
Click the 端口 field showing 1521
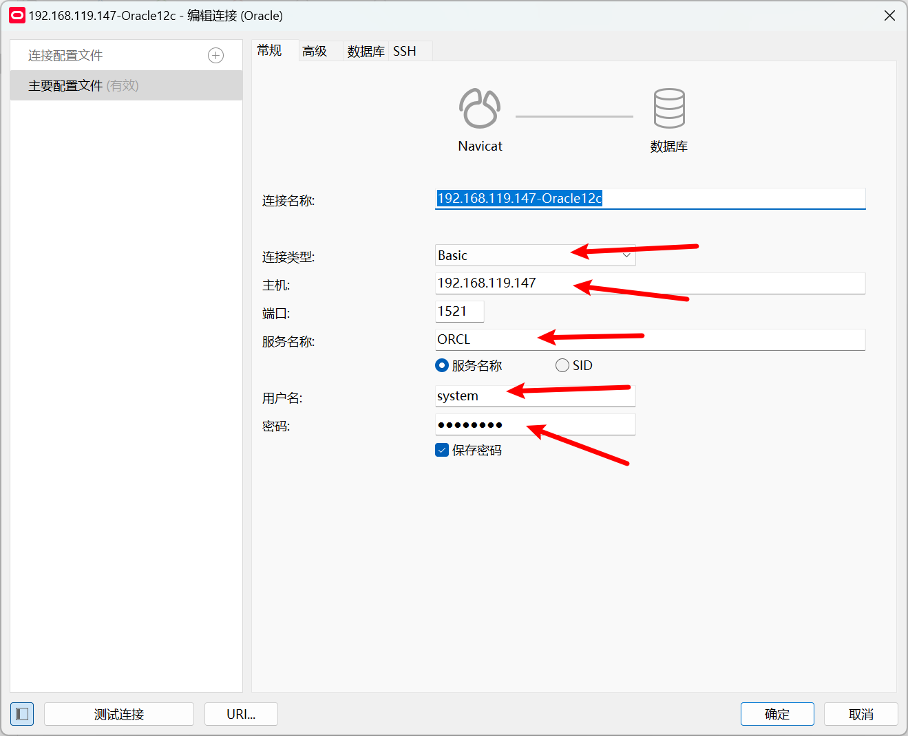click(459, 312)
